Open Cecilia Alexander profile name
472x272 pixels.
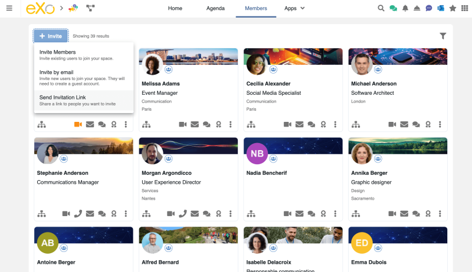[x=268, y=84]
